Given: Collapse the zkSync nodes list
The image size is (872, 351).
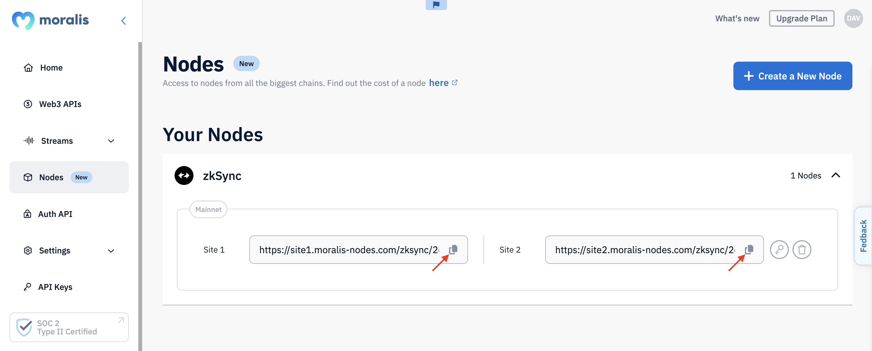Looking at the screenshot, I should pos(836,175).
